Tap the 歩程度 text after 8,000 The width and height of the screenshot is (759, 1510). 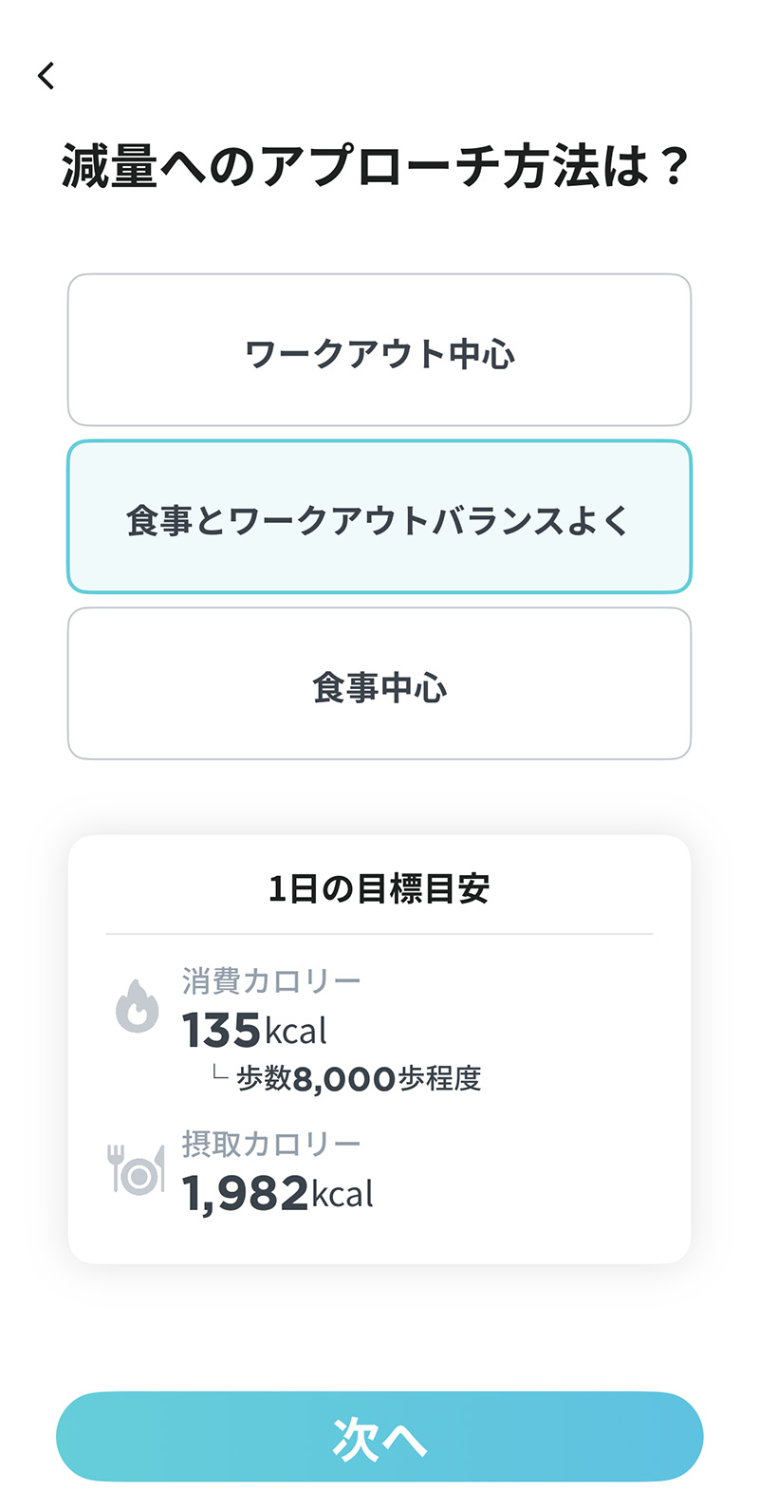(440, 1079)
